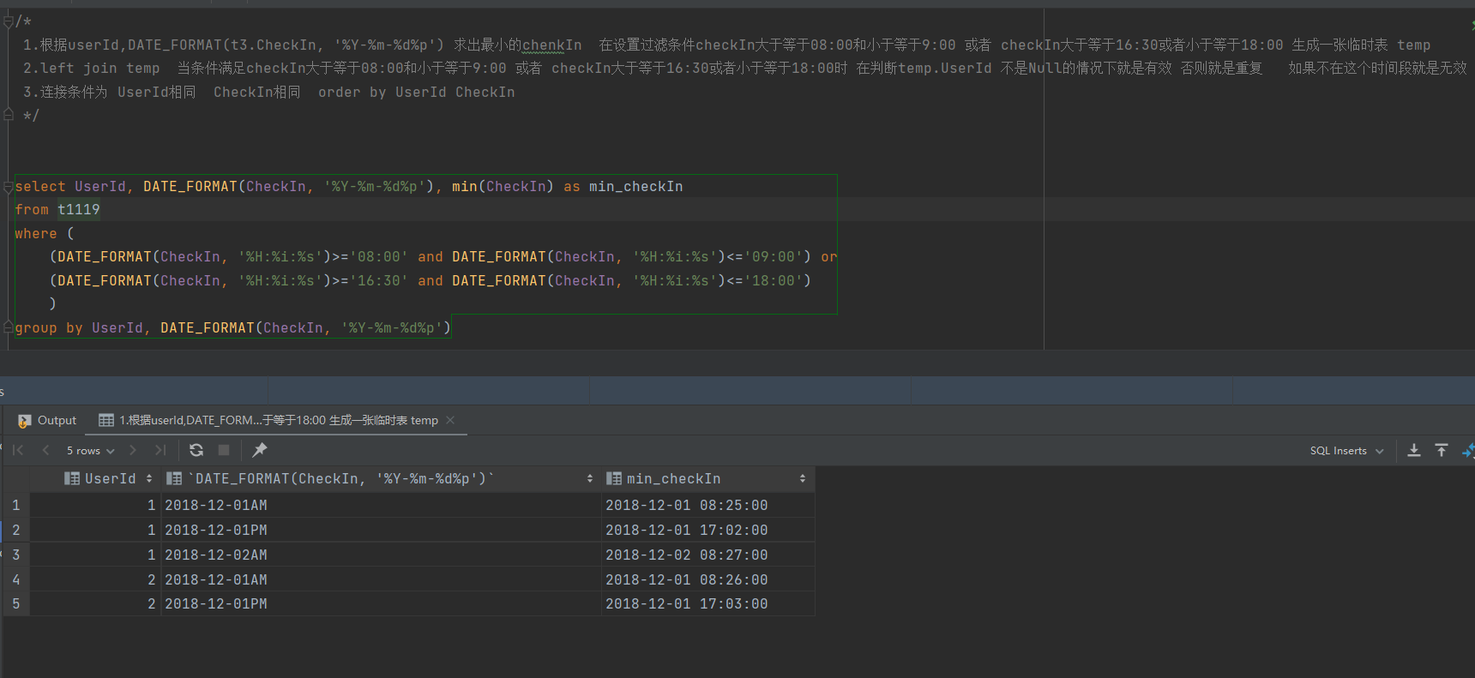This screenshot has width=1475, height=678.
Task: Go to last page of results
Action: pyautogui.click(x=160, y=450)
